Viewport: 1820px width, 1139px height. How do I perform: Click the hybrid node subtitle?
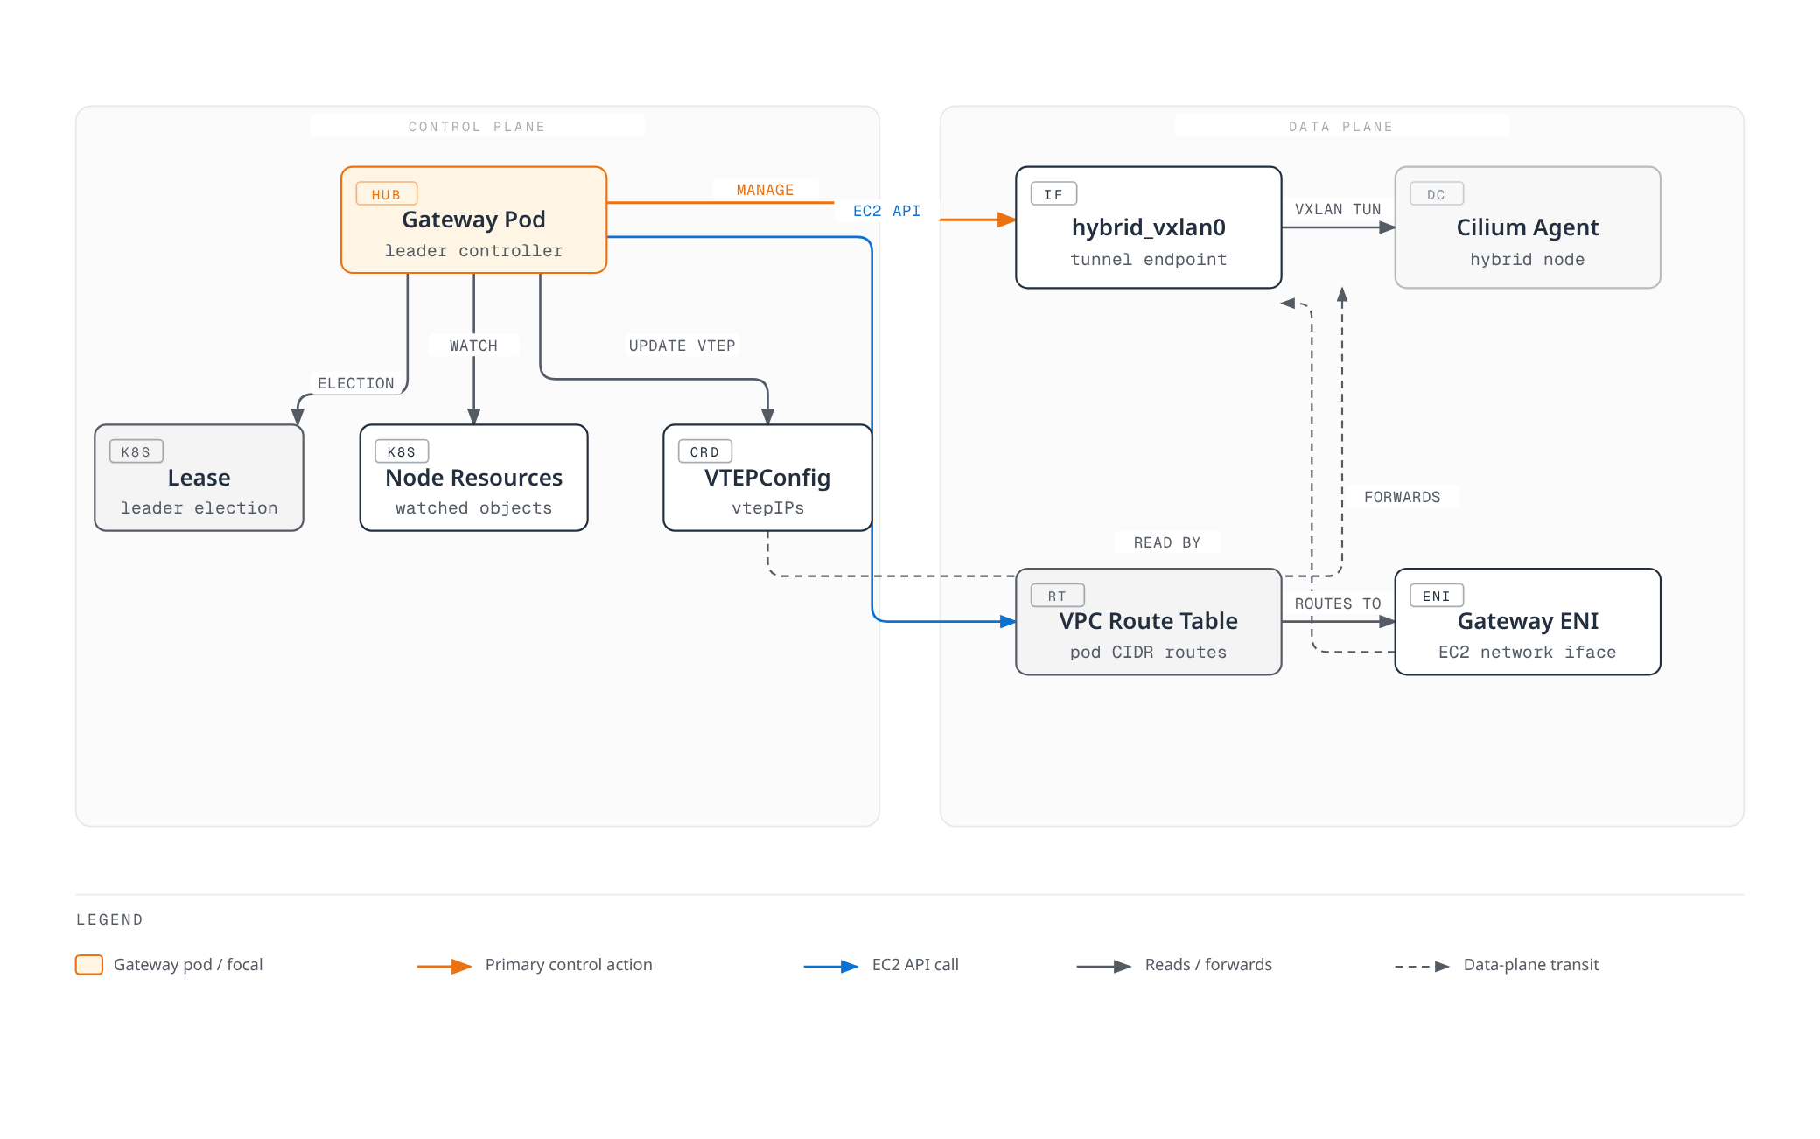click(1528, 260)
